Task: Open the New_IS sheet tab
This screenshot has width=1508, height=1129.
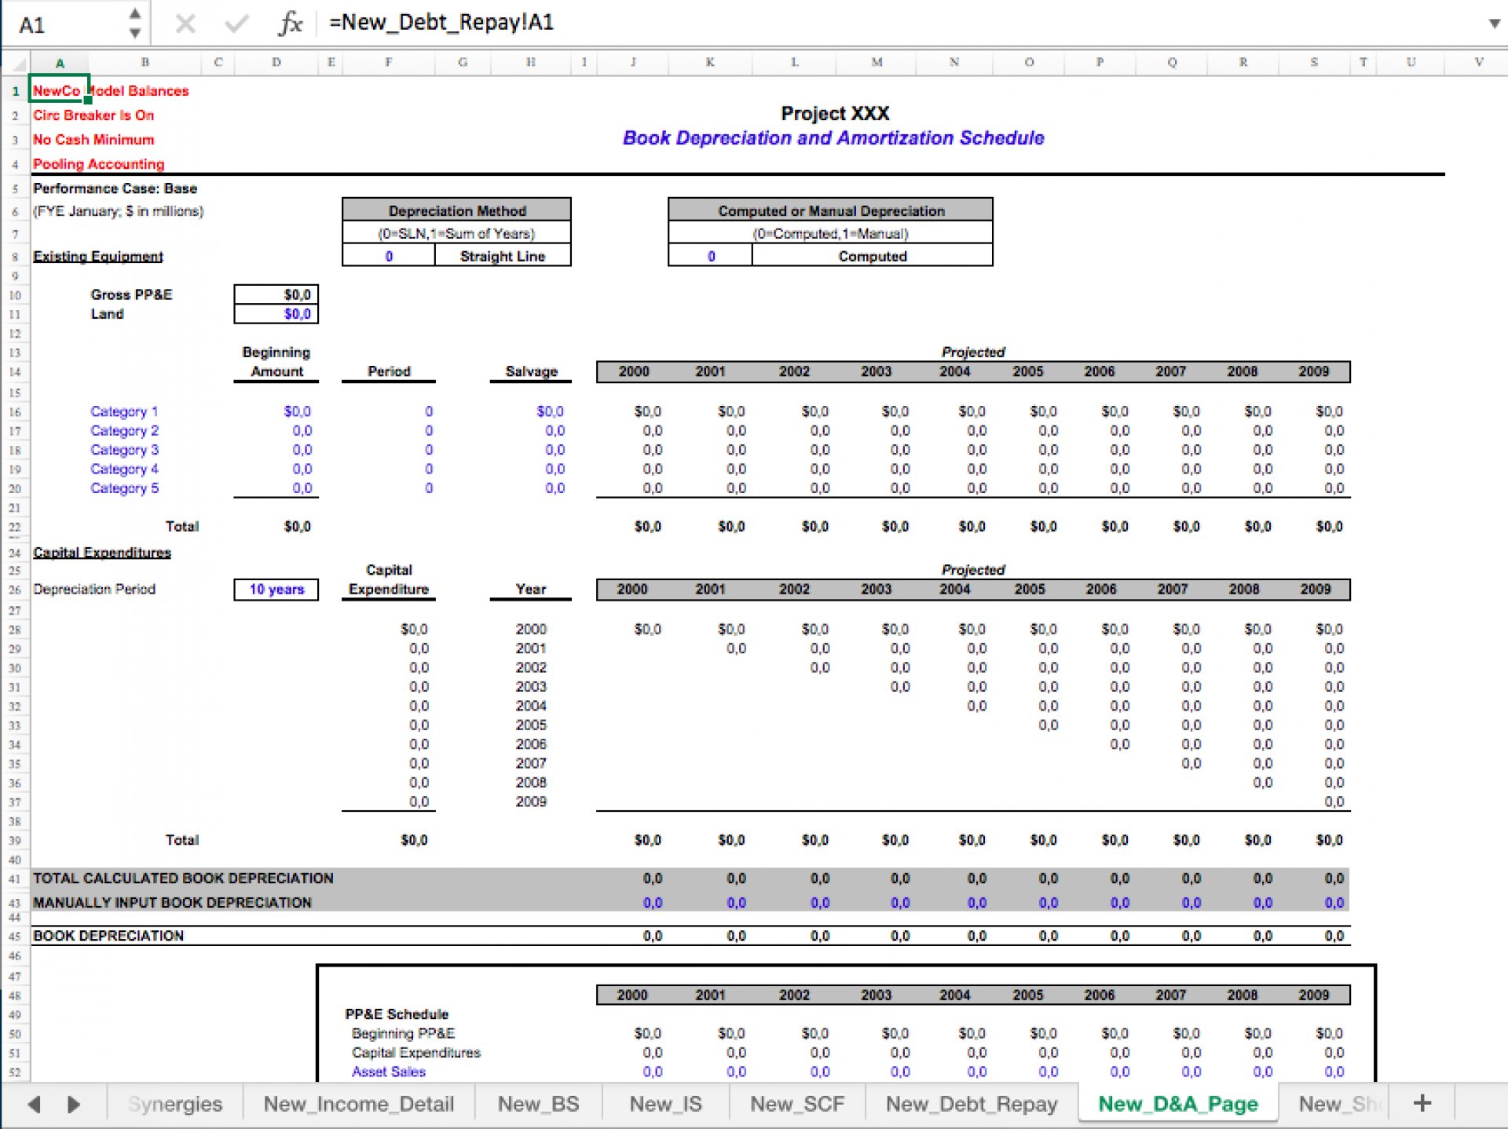Action: 665,1104
